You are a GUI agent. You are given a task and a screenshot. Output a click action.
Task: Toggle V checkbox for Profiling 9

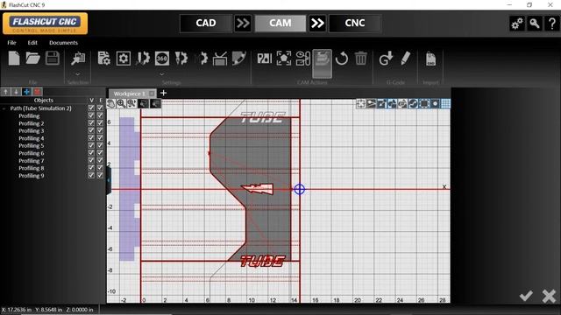[x=91, y=175]
